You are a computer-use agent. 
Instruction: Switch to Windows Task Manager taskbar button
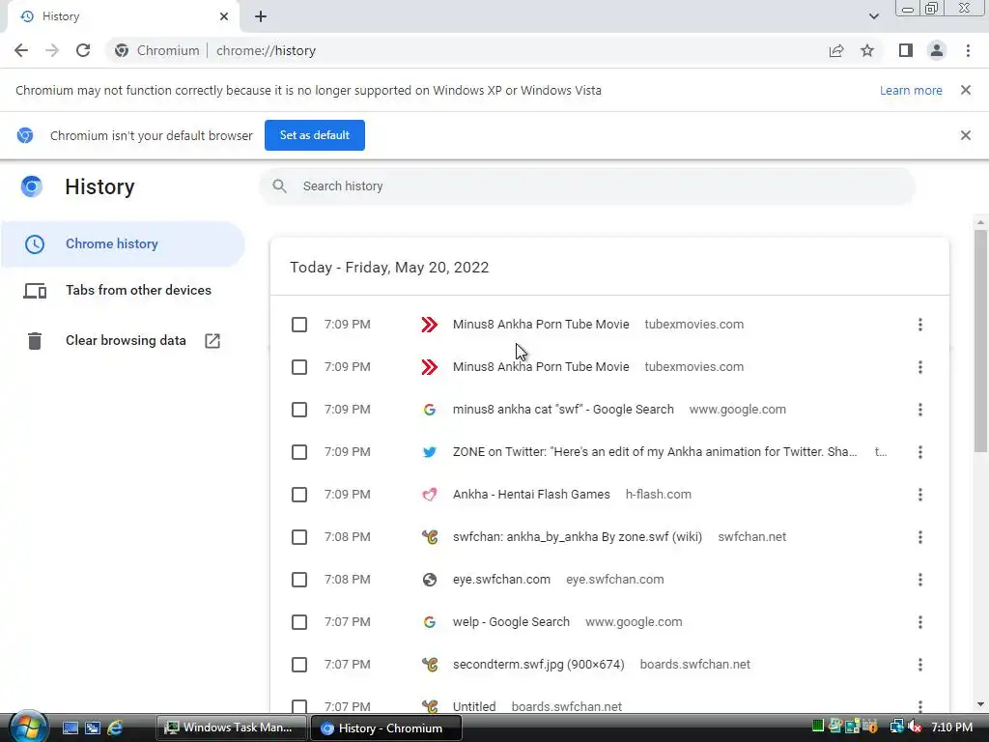click(231, 728)
